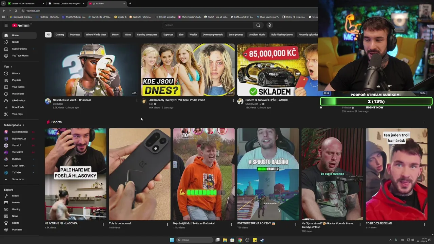Select the Gaming filter chip

tap(60, 35)
